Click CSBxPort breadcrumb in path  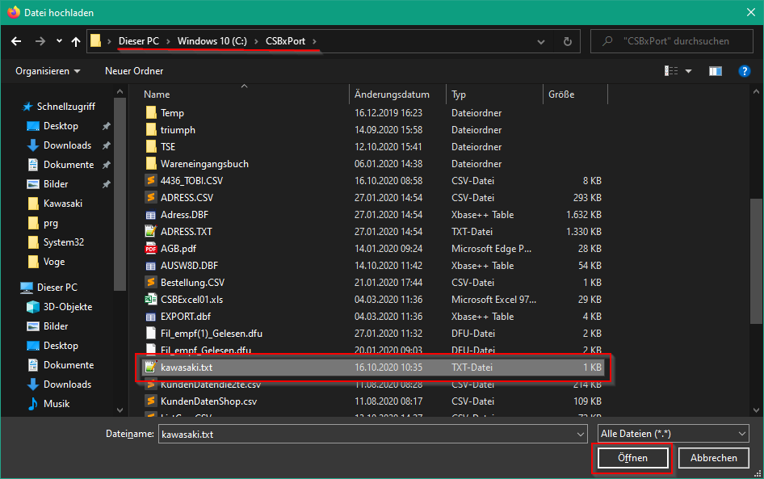click(286, 41)
